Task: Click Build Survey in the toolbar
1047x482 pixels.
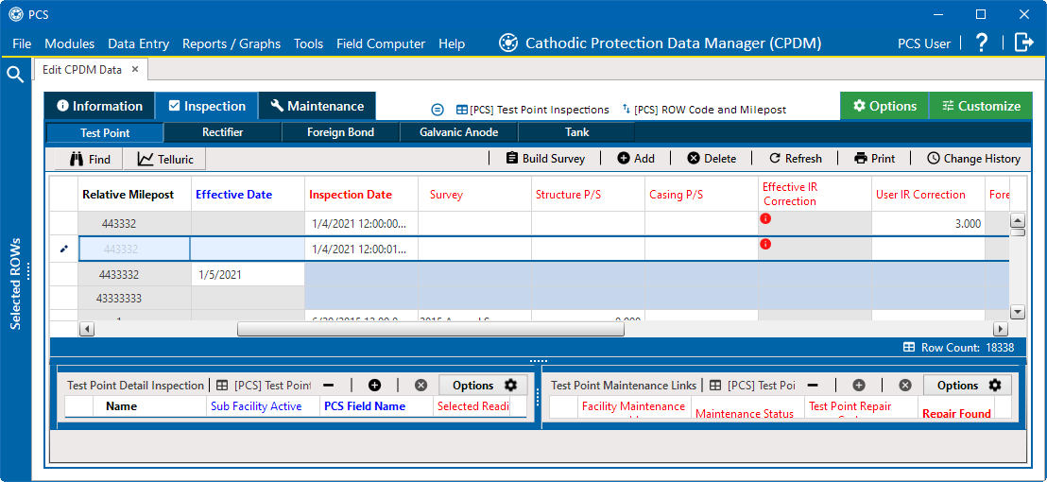Action: 545,159
